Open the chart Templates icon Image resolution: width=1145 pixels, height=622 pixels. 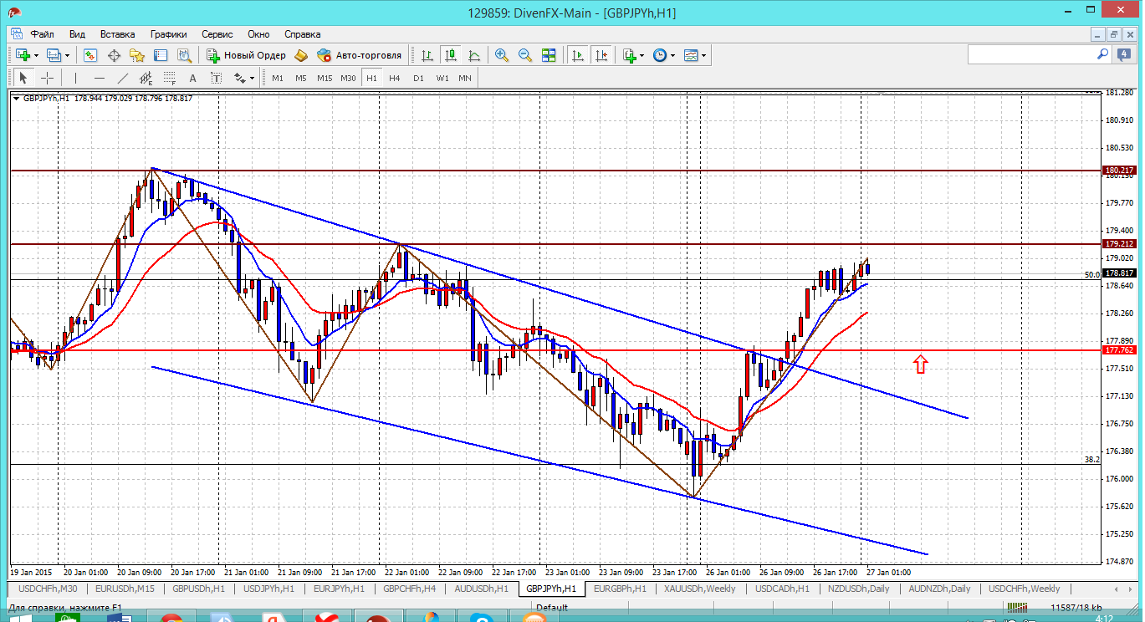(691, 55)
